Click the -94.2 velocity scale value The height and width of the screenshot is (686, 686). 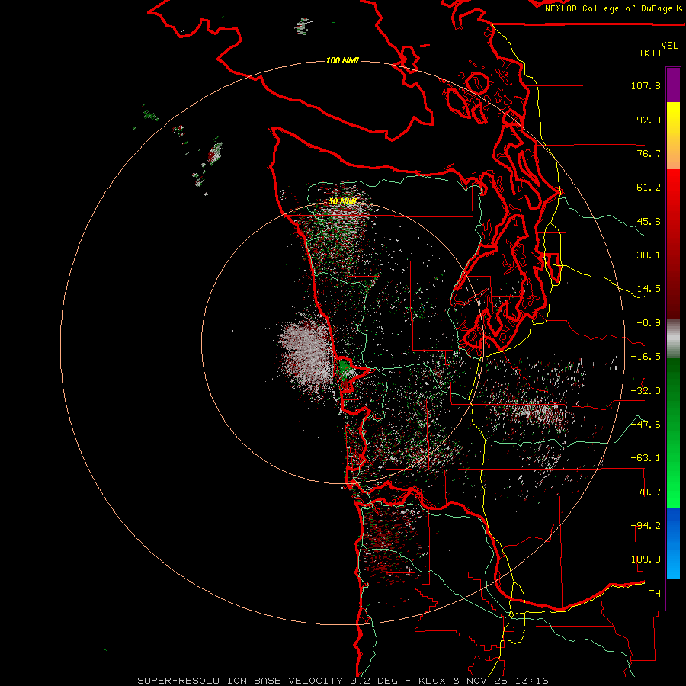tap(646, 526)
